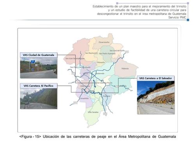Click the 'y un estudio de factibilidad' header line
This screenshot has height=145, width=195.
click(x=147, y=10)
